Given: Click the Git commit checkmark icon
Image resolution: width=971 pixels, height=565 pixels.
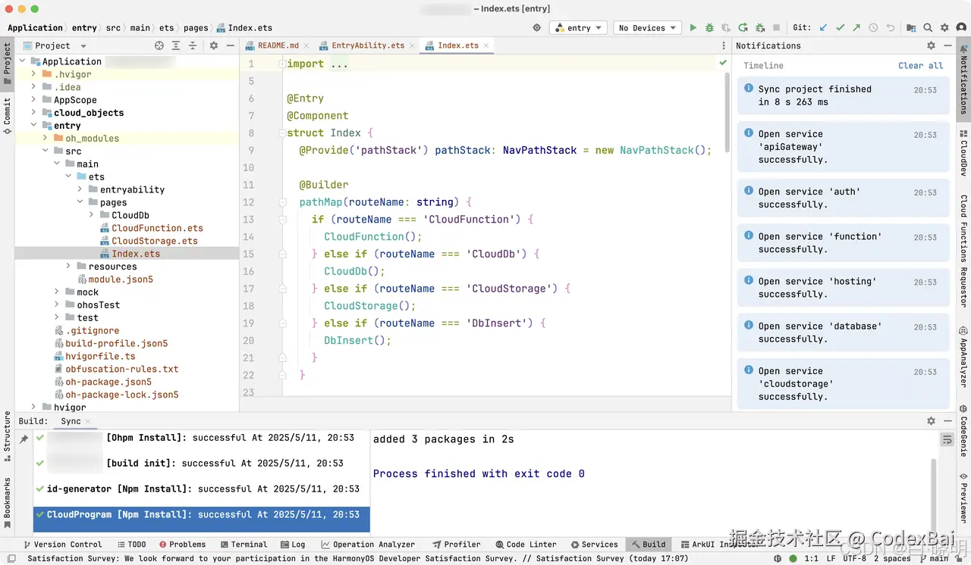Looking at the screenshot, I should 840,28.
